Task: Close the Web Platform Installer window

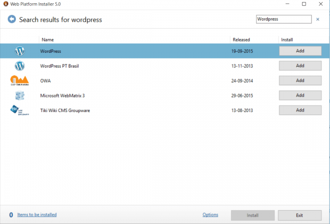Action: [320, 4]
